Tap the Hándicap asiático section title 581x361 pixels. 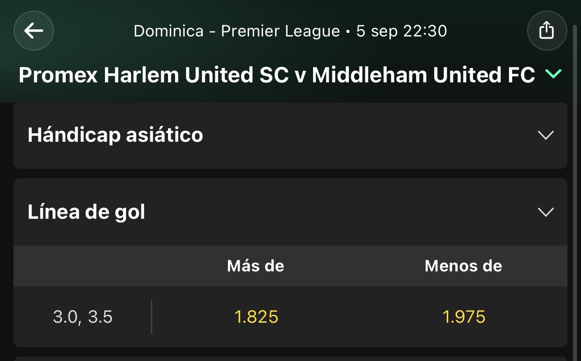pos(115,135)
